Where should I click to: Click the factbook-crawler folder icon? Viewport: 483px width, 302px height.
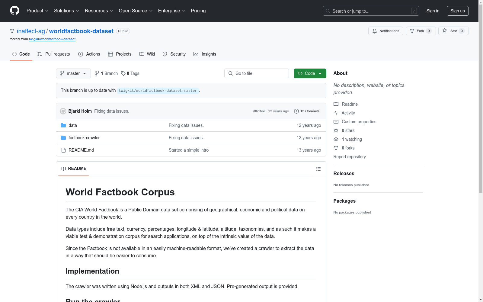coord(63,138)
